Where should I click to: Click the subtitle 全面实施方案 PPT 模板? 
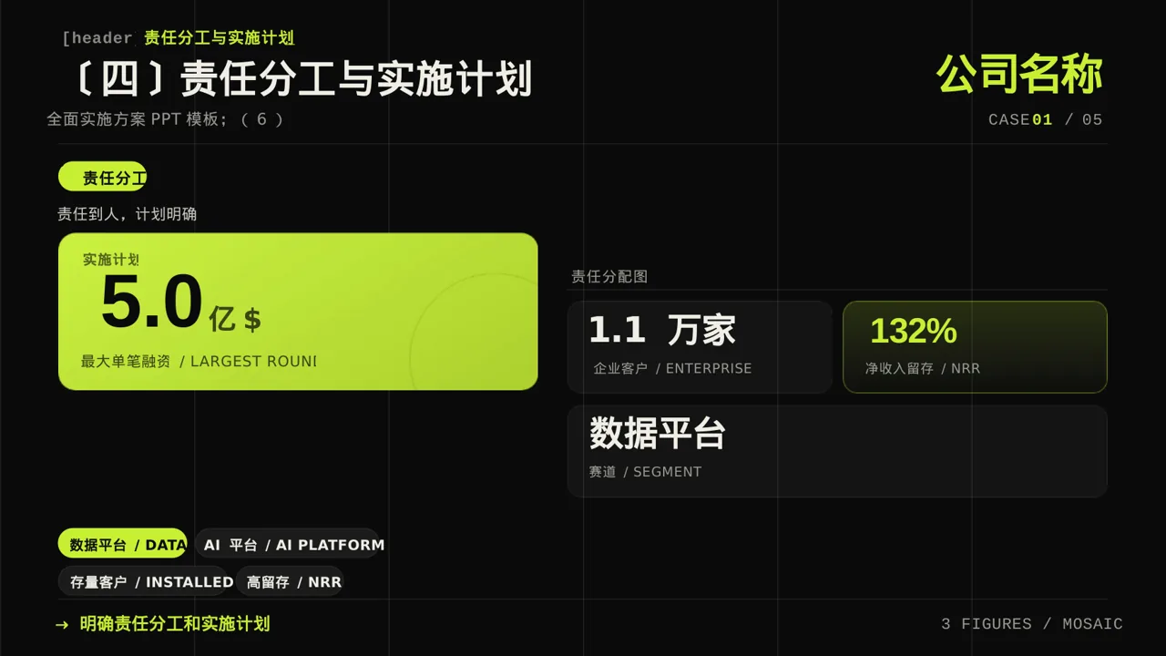(x=165, y=119)
